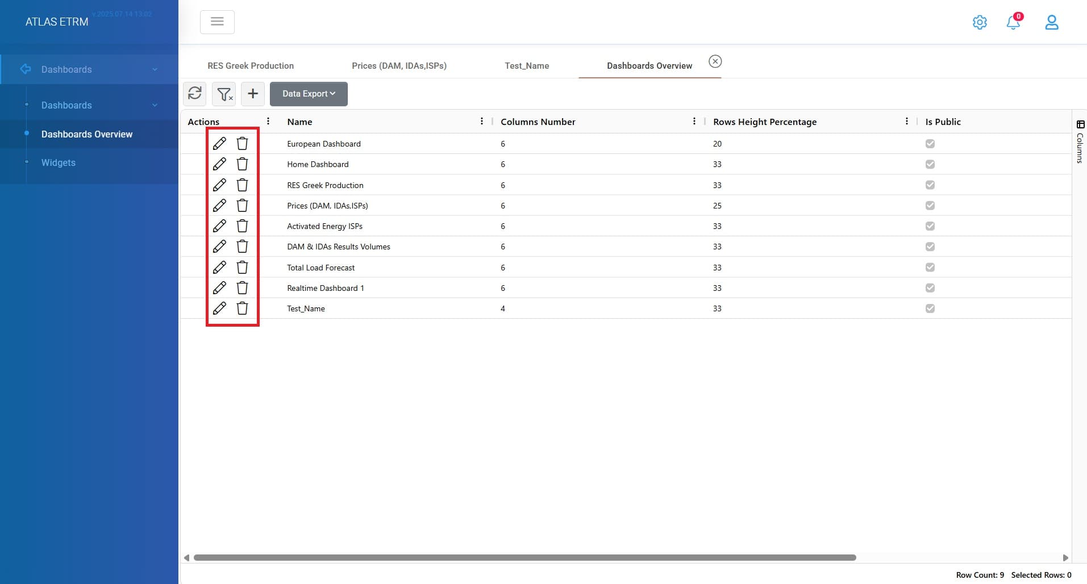
Task: Add a new dashboard with plus button
Action: coord(253,93)
